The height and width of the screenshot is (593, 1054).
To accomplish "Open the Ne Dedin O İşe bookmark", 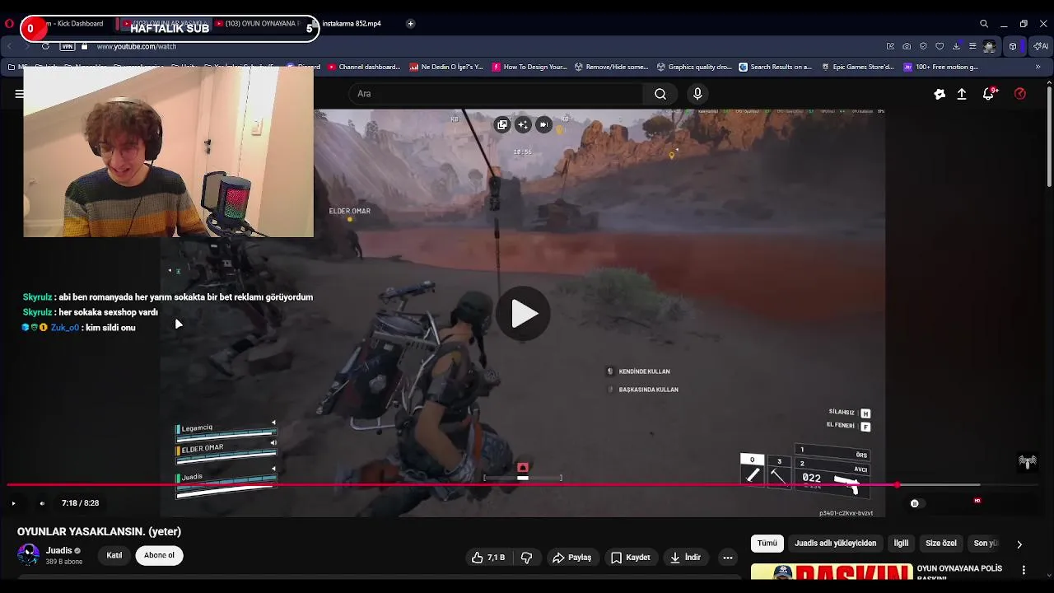I will [x=446, y=68].
